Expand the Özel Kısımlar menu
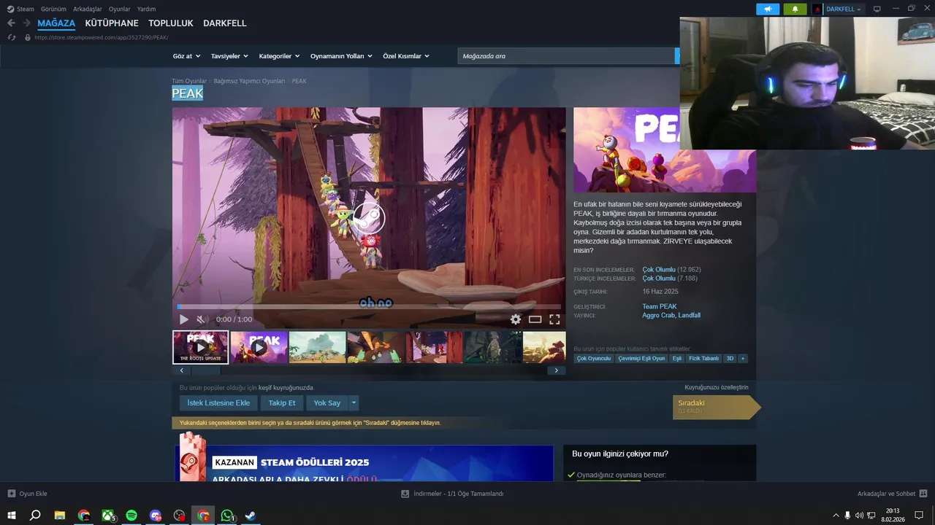Screen dimensions: 935x525 (406, 56)
